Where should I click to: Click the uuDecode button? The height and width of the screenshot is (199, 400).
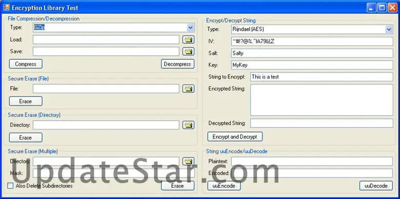[376, 186]
